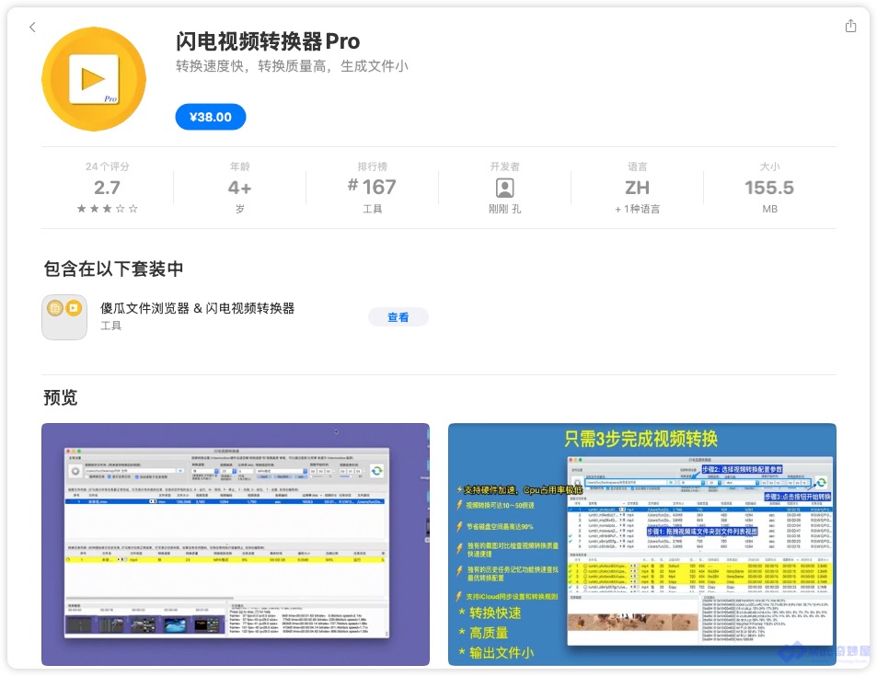The image size is (877, 676).
Task: Go back using the back chevron
Action: pos(32,27)
